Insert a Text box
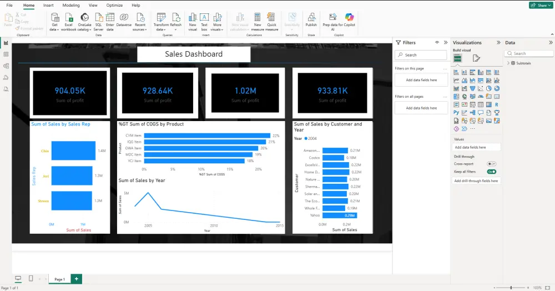The width and height of the screenshot is (555, 291). [204, 22]
